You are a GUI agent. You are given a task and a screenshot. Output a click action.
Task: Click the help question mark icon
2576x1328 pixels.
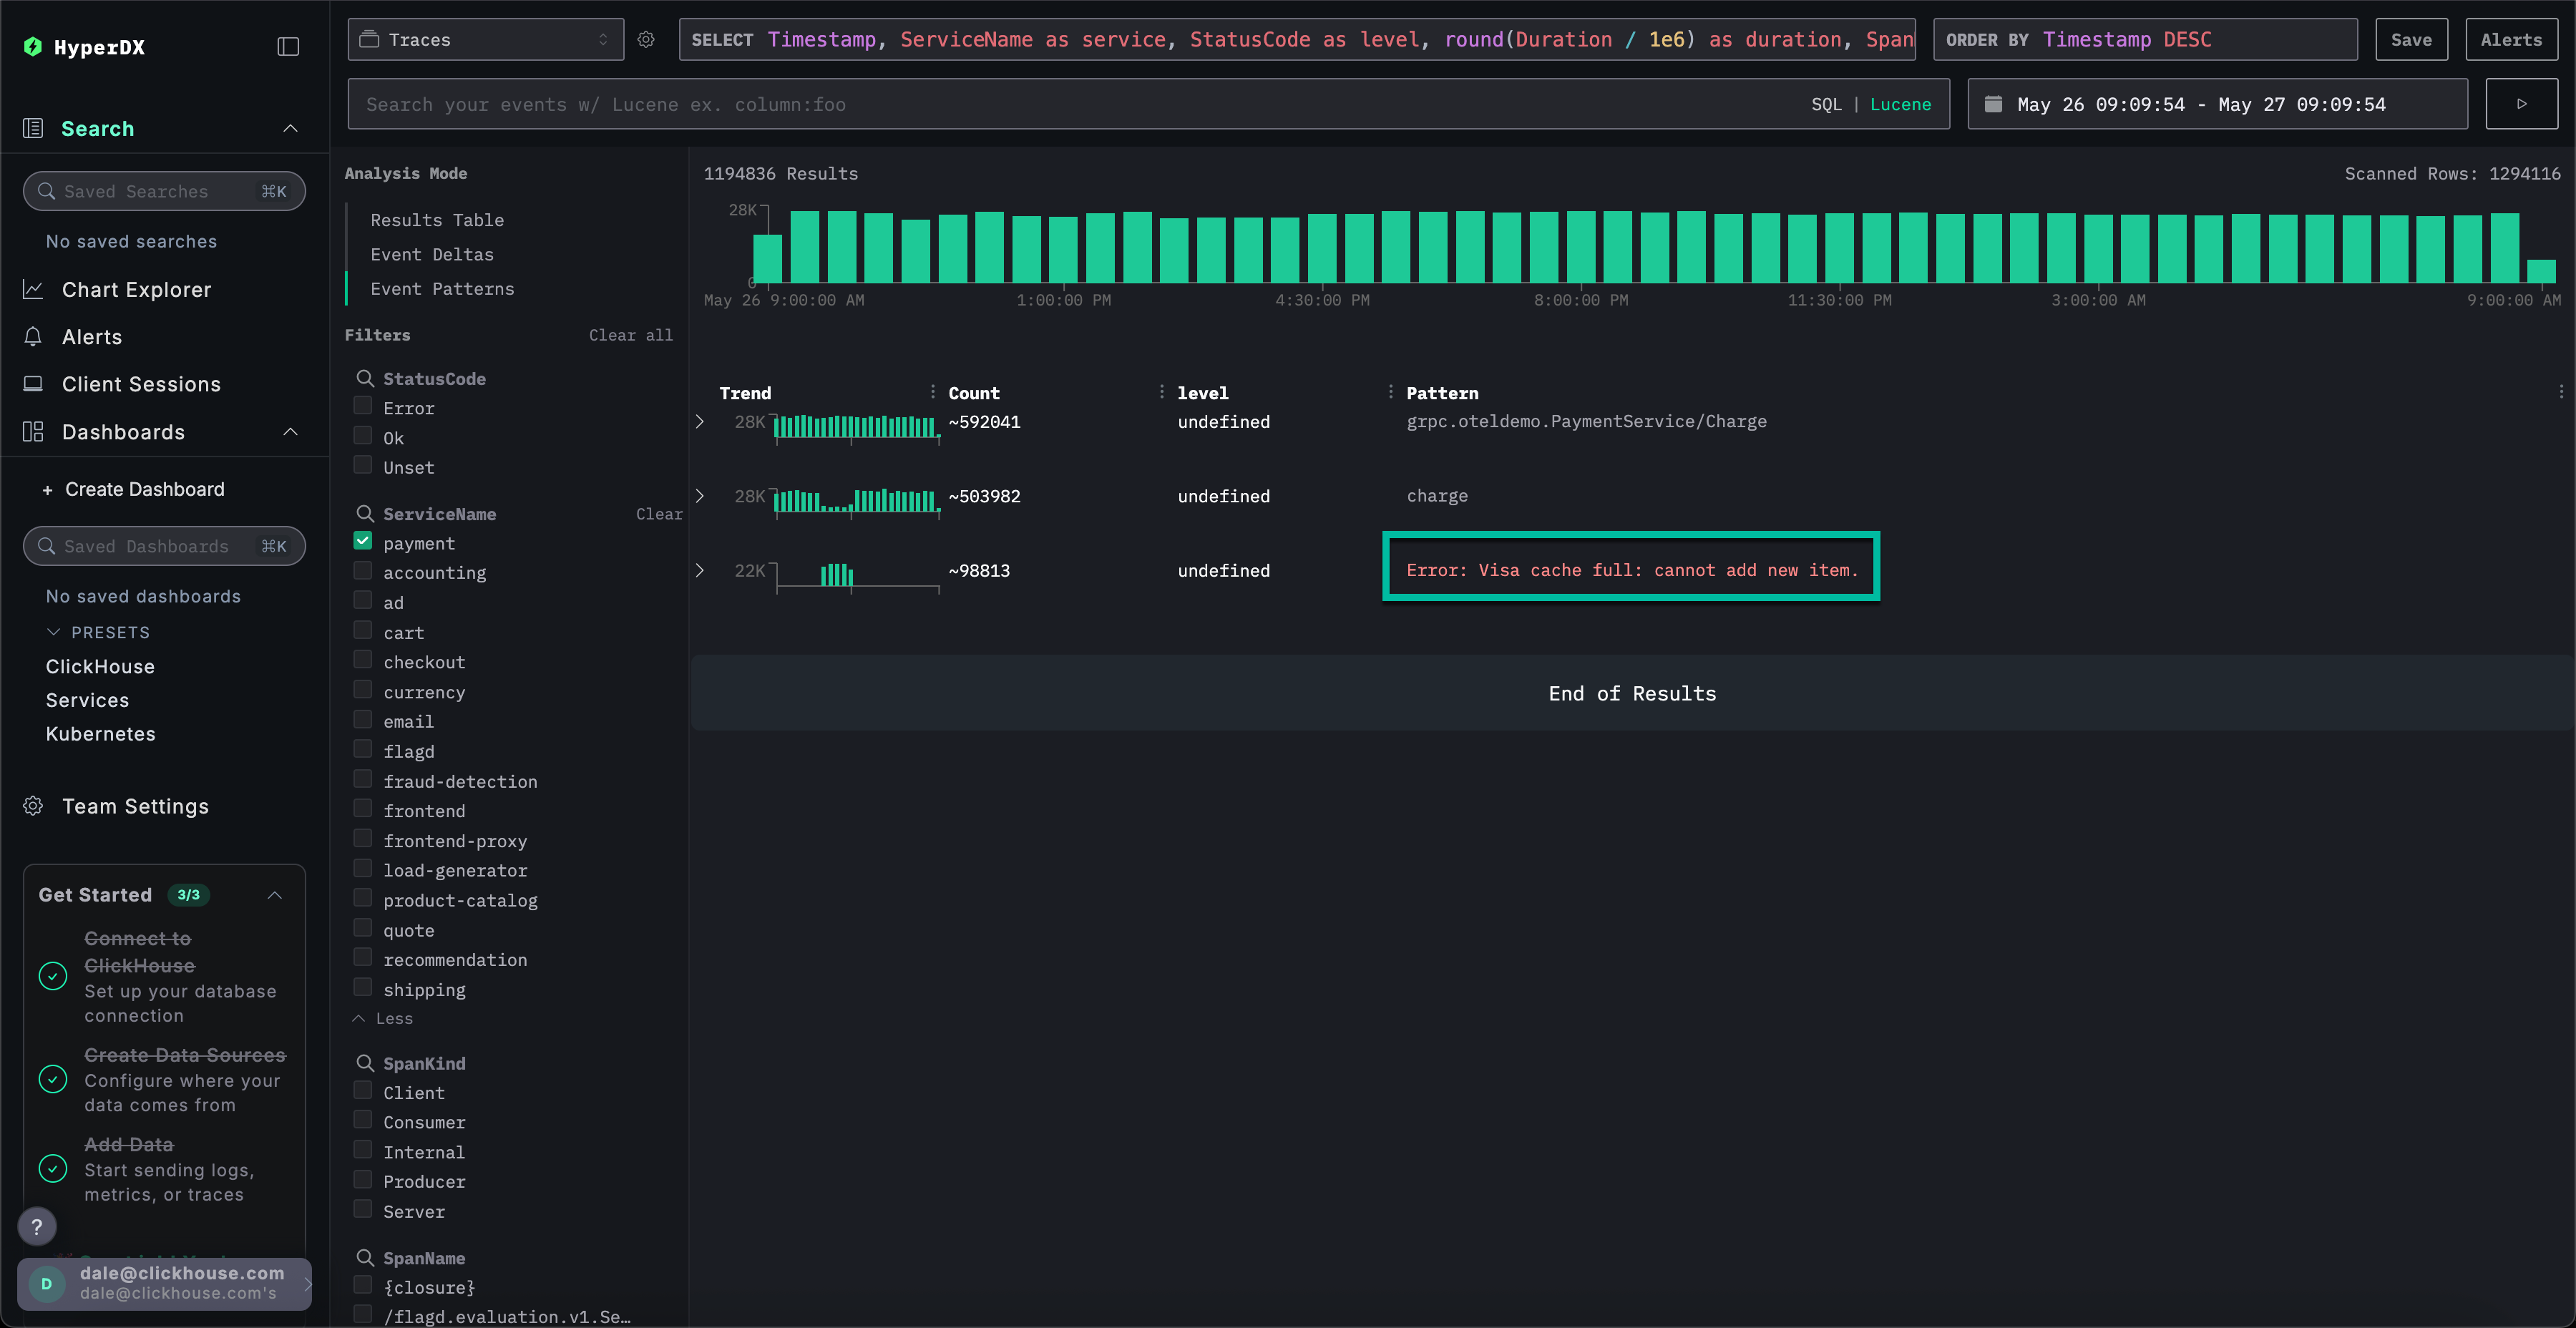37,1227
